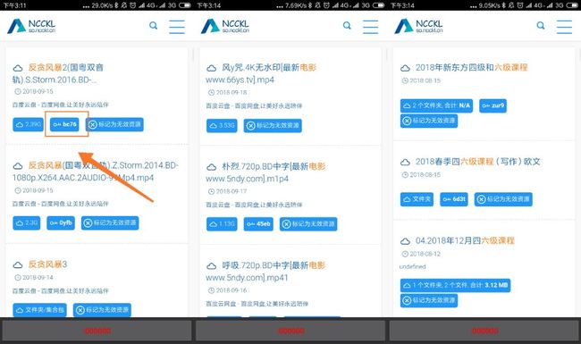
Task: Tap 文件夹 button under 2018春季四六级课程
Action: [x=417, y=199]
